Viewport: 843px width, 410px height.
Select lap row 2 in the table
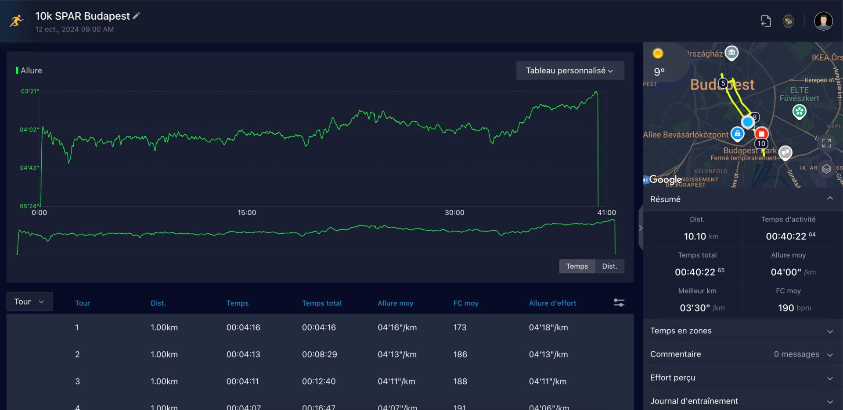click(x=320, y=354)
